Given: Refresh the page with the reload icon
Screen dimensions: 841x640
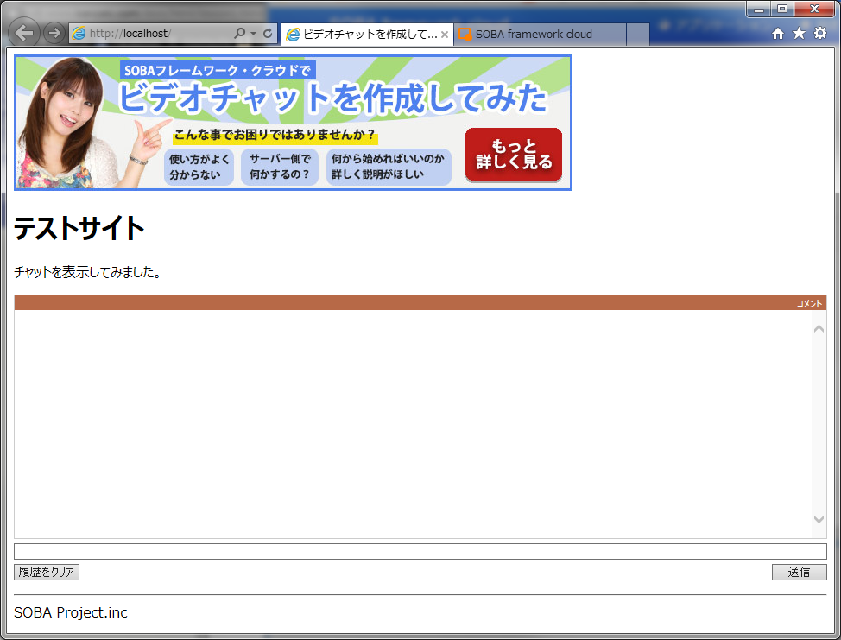Looking at the screenshot, I should pos(267,34).
